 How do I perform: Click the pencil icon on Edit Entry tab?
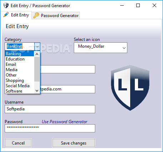click(x=6, y=15)
